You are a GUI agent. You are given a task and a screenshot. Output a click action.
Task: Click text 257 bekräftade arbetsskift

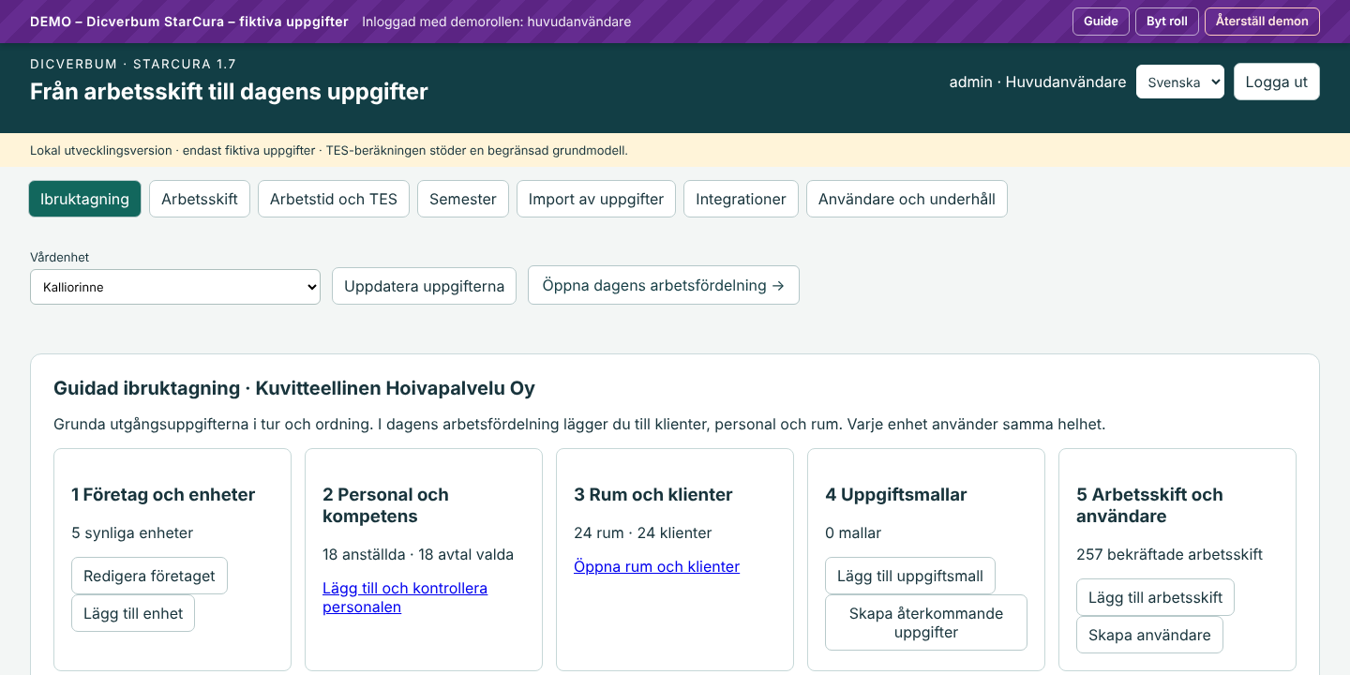[1169, 554]
